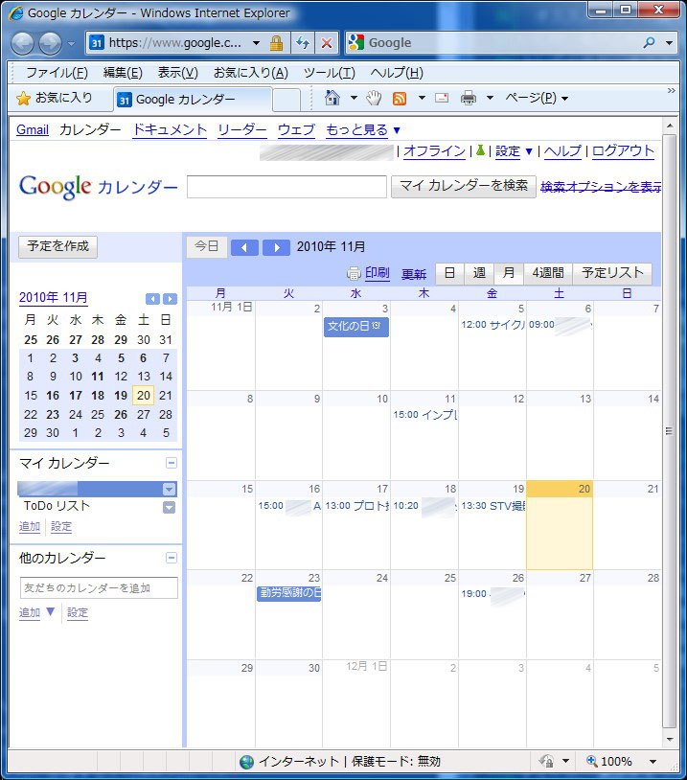Open the 編集(E) menu
687x780 pixels.
[x=123, y=73]
